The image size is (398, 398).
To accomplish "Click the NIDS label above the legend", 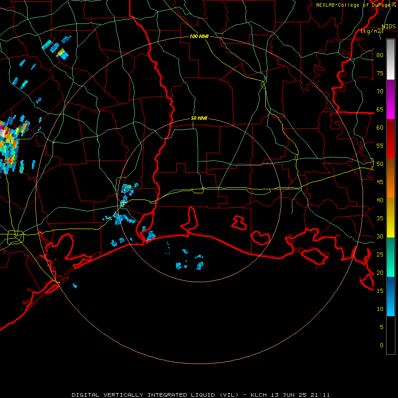I will (389, 27).
